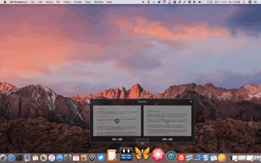Open the Photos app in Dock
Viewport: 261px width, 163px height.
(43, 158)
